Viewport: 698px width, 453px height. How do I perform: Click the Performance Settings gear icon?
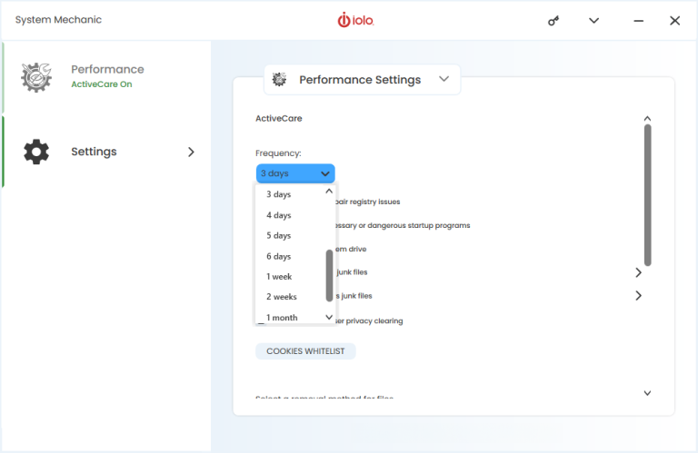pos(279,80)
